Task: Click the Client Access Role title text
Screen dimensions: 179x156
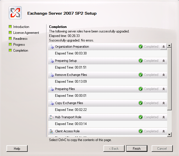Action: (67, 131)
